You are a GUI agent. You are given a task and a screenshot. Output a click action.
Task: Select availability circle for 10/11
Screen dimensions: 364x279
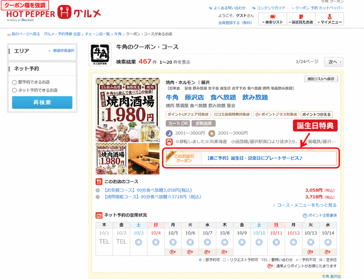point(276,242)
